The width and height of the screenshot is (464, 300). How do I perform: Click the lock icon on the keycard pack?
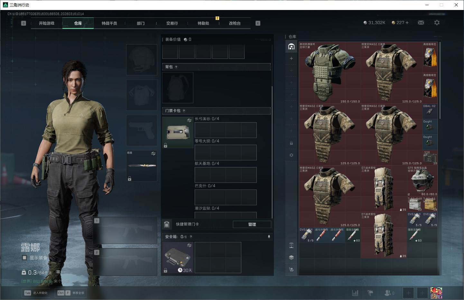[165, 145]
